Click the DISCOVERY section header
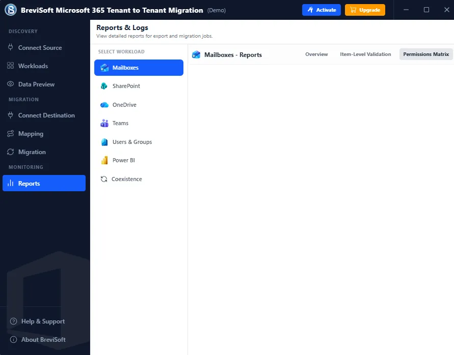This screenshot has width=454, height=355. [x=23, y=31]
